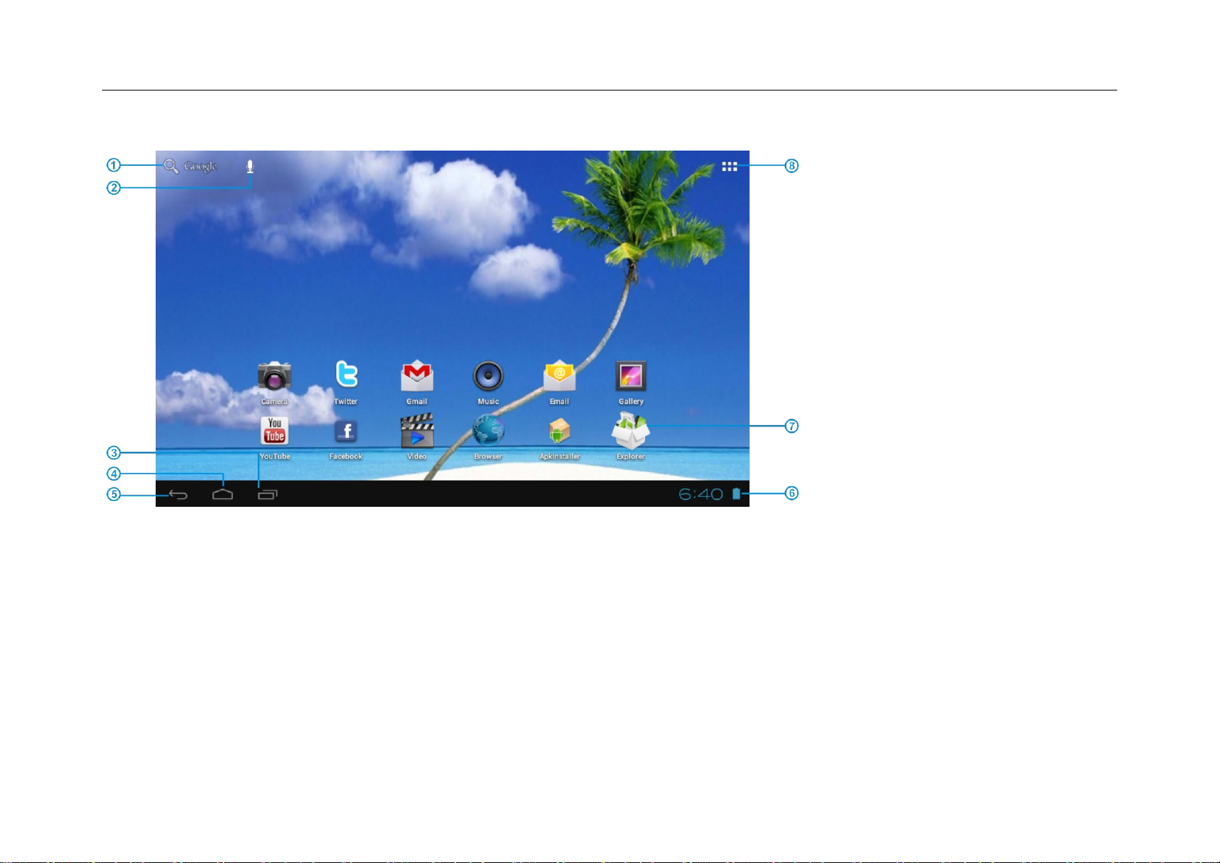1220x863 pixels.
Task: Launch the Browser app
Action: (488, 432)
